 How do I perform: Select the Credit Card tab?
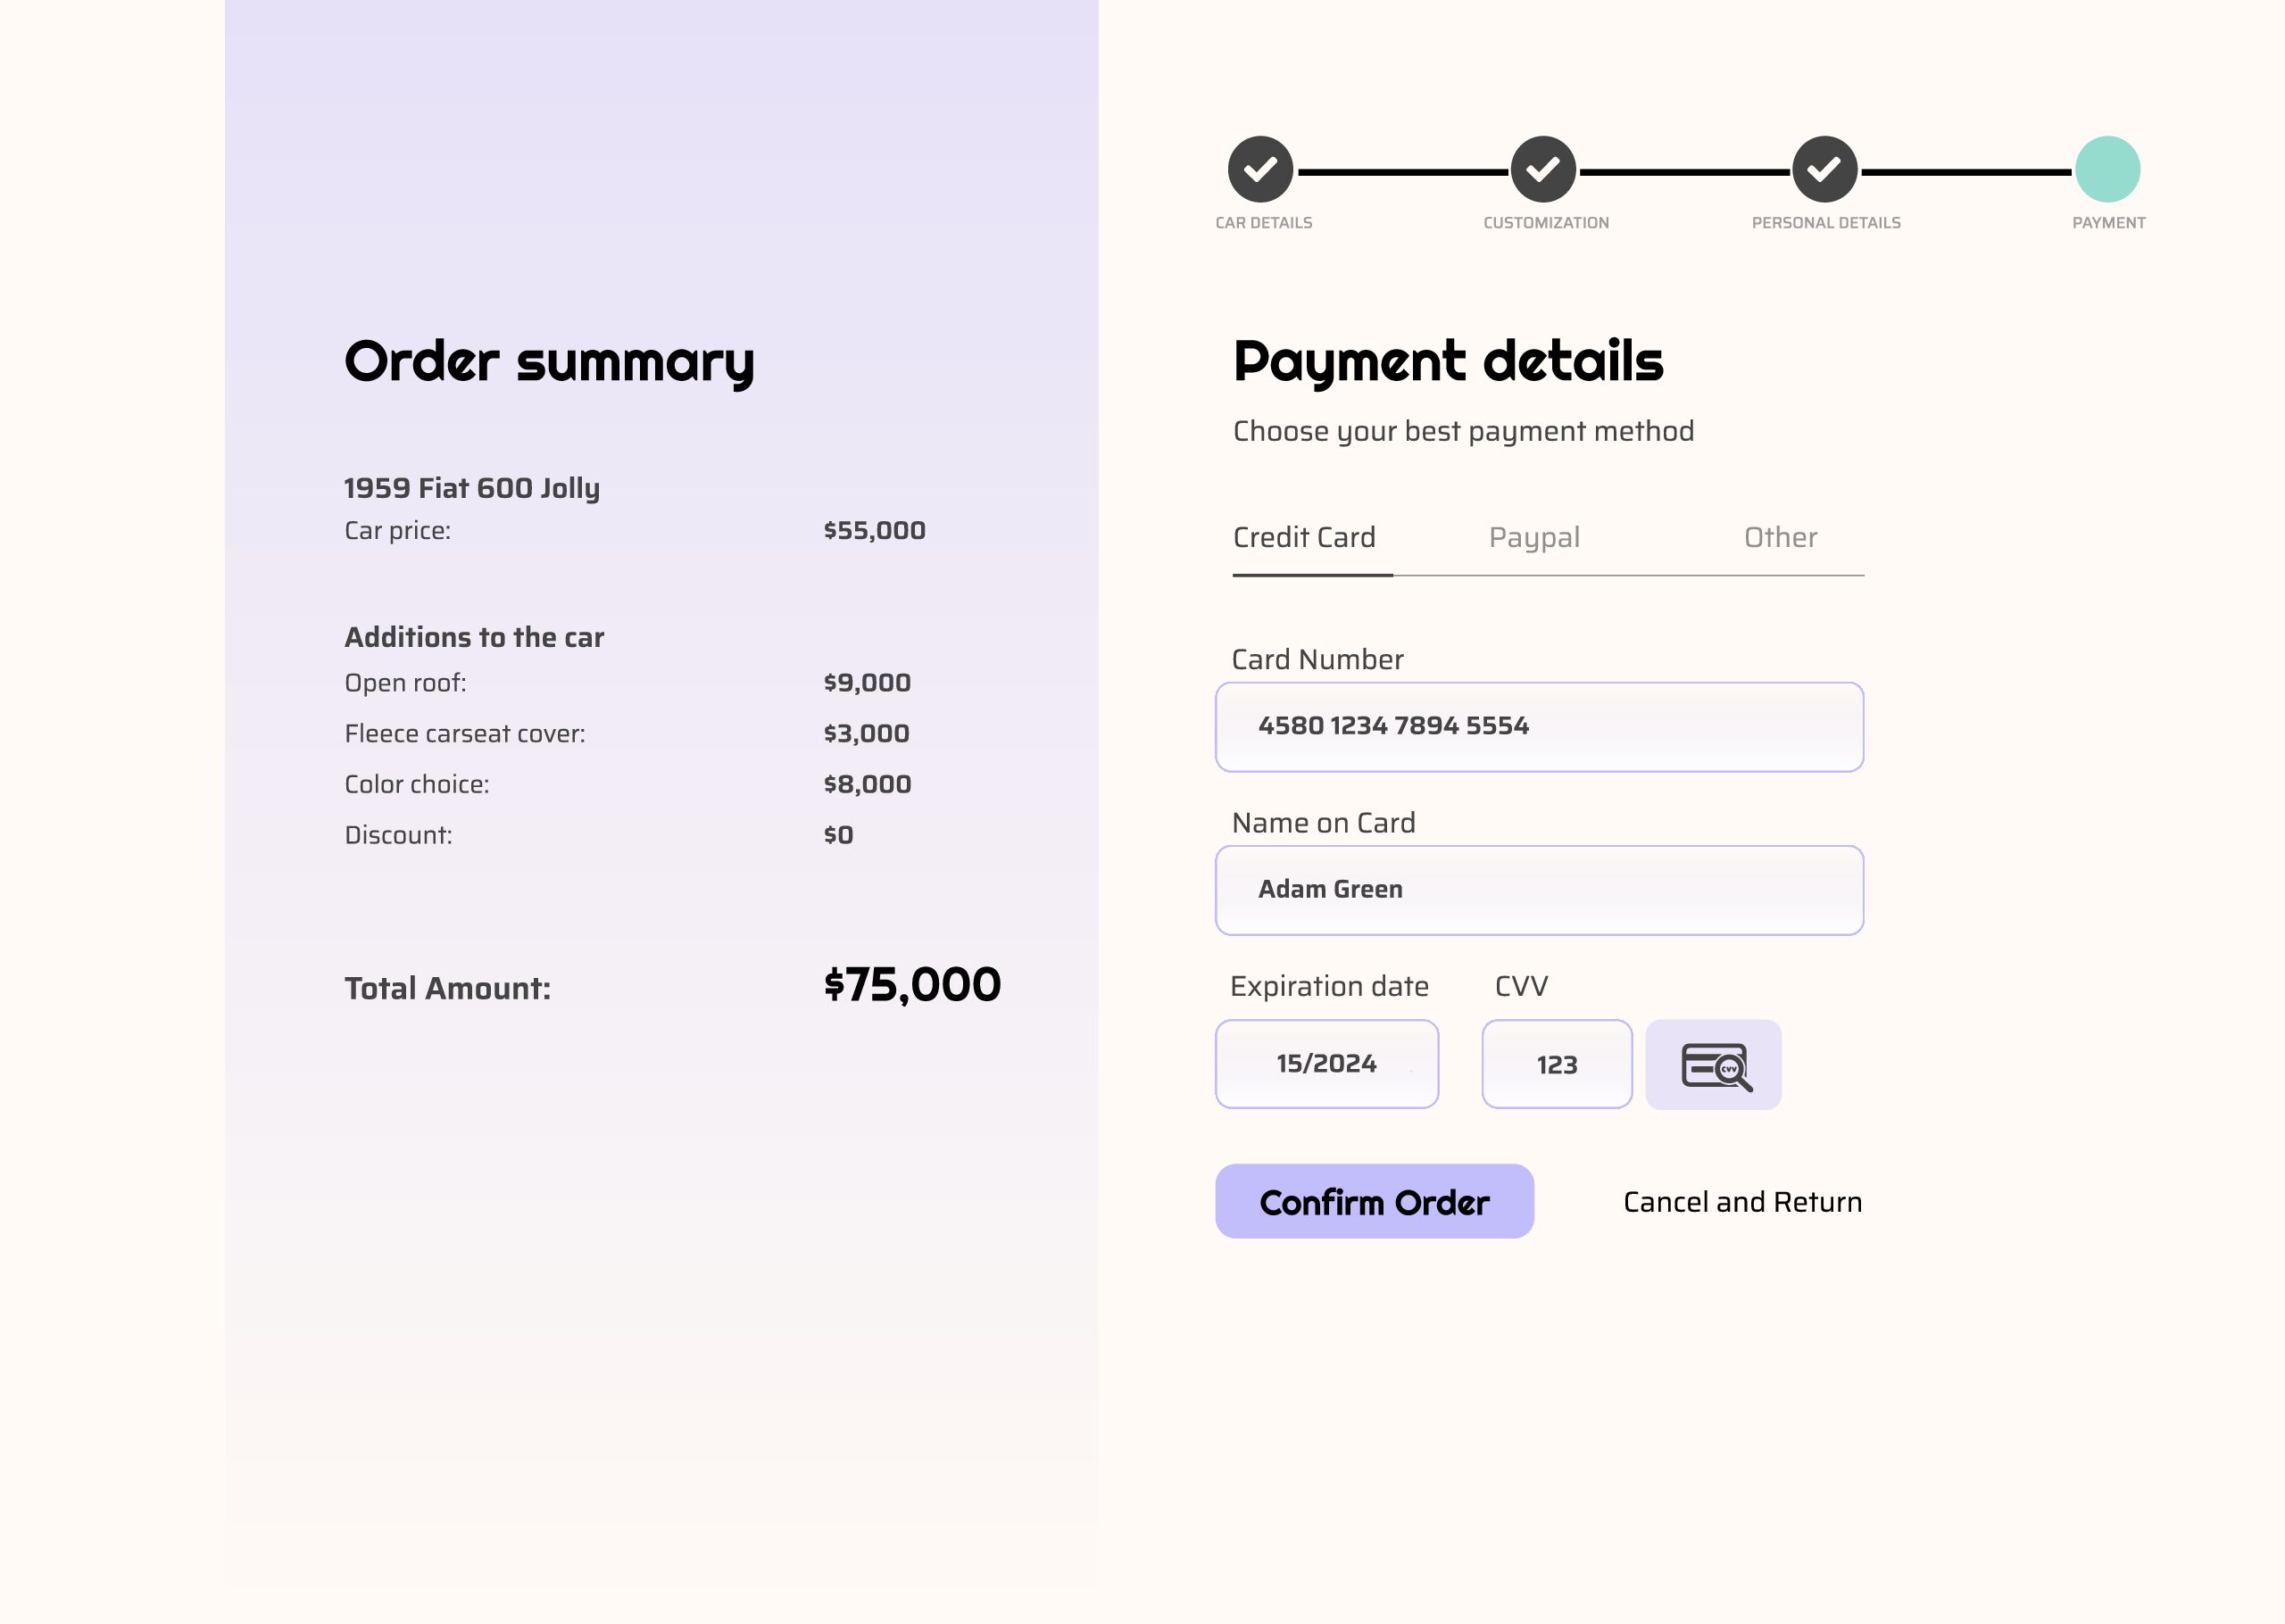pyautogui.click(x=1304, y=538)
